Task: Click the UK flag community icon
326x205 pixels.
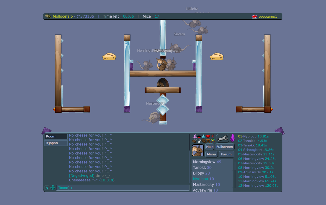Action: point(255,16)
